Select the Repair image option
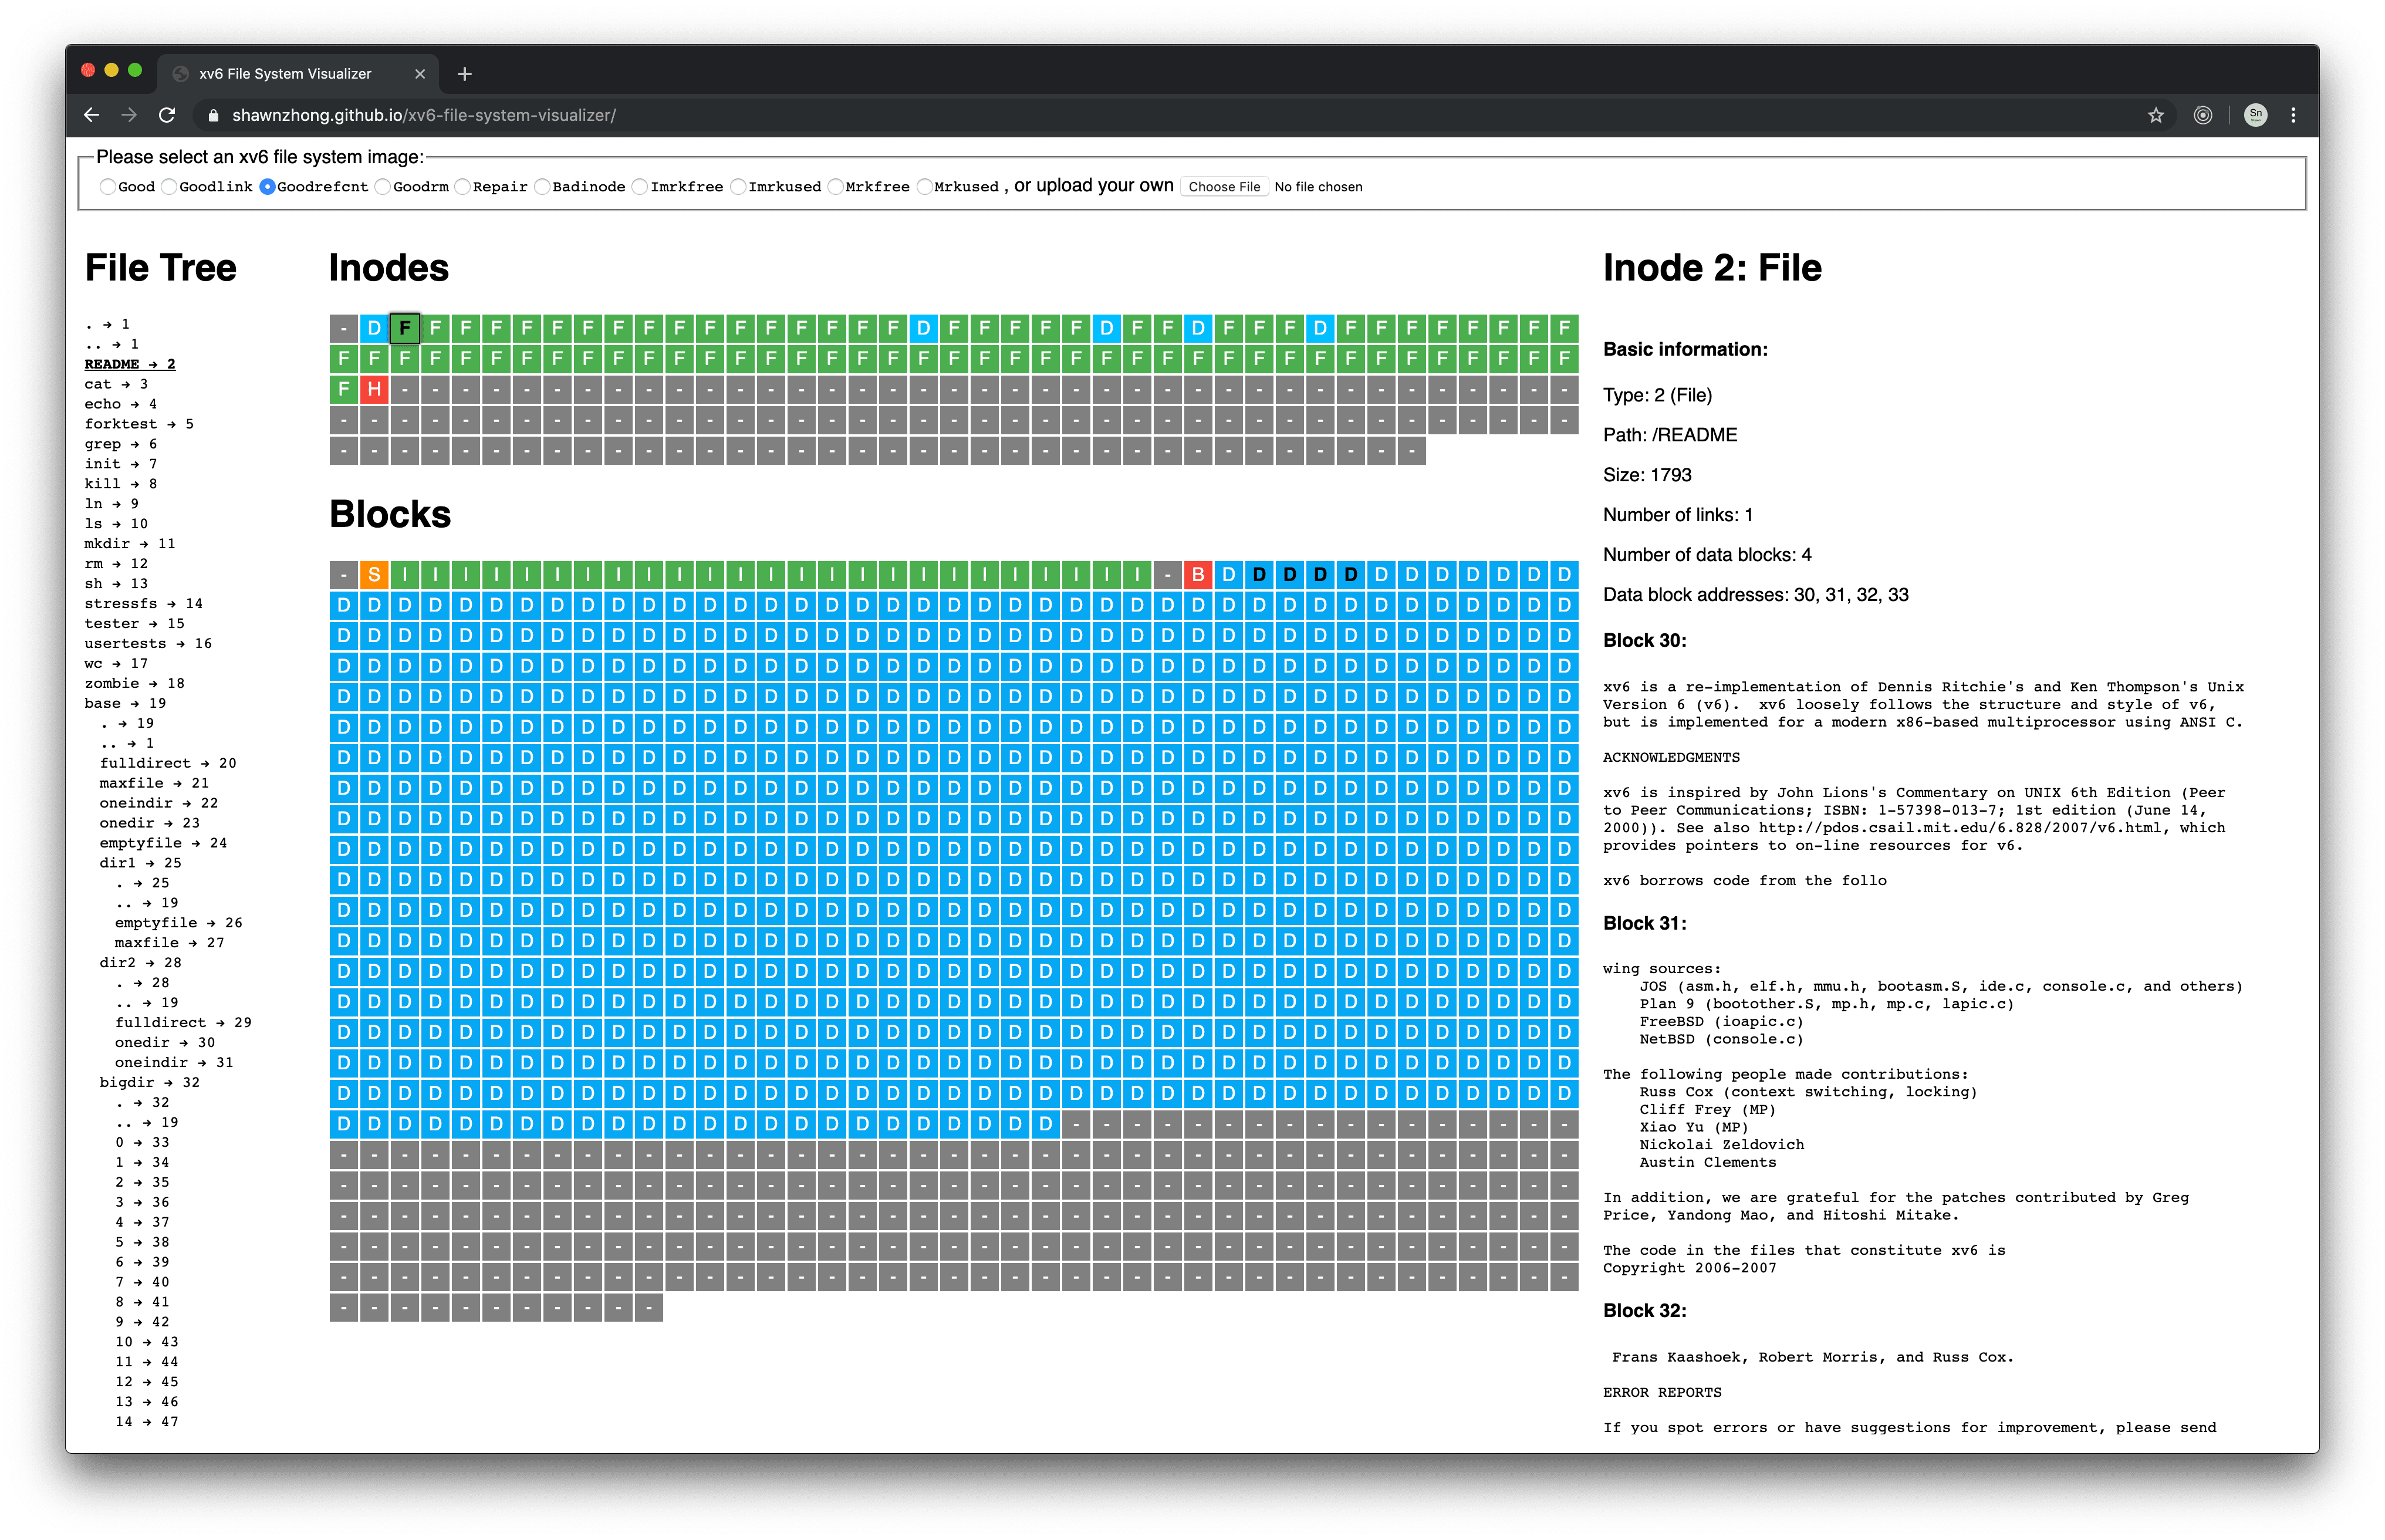 click(463, 187)
